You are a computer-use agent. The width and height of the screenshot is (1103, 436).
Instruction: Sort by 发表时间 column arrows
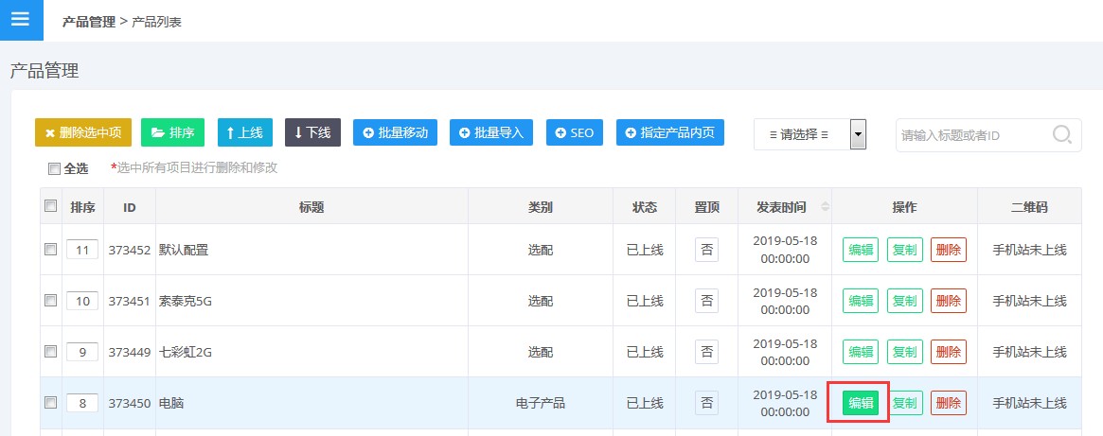(825, 207)
